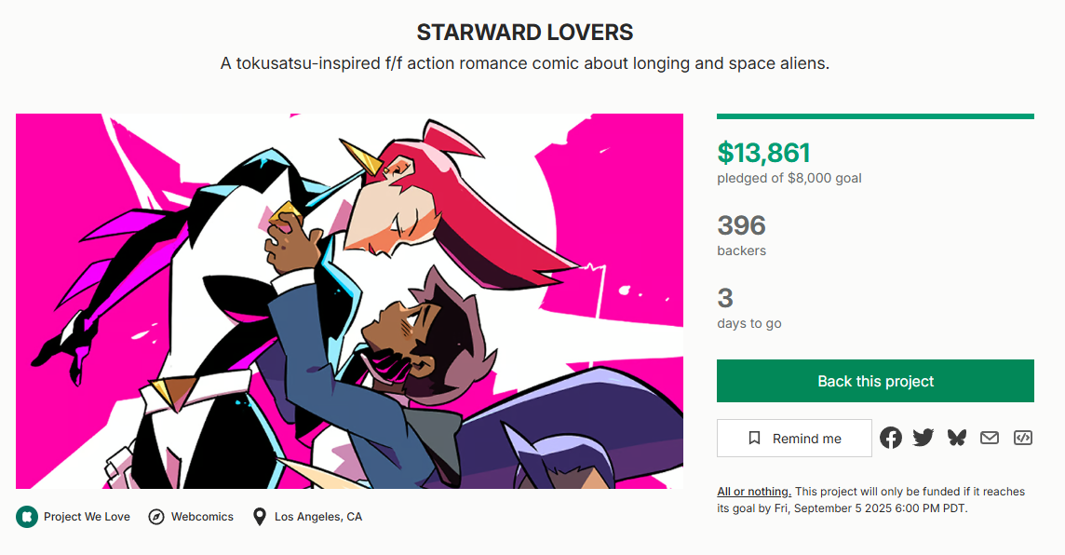Click the location pin icon
The image size is (1065, 555).
260,516
